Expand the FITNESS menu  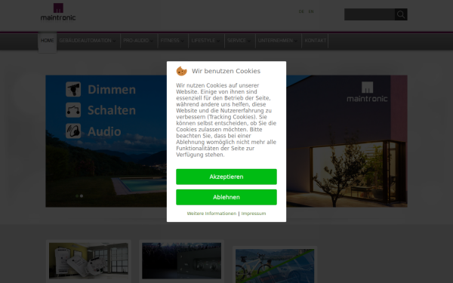(x=172, y=41)
